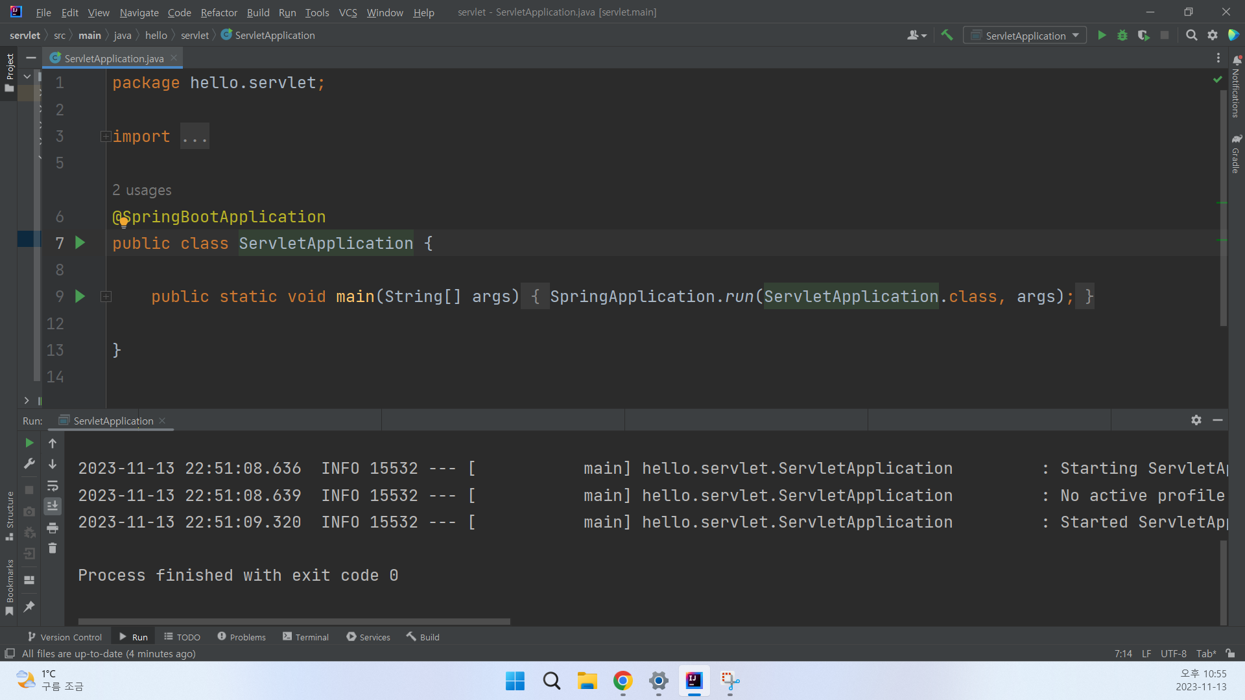1245x700 pixels.
Task: Open Run panel options gear
Action: (1196, 420)
